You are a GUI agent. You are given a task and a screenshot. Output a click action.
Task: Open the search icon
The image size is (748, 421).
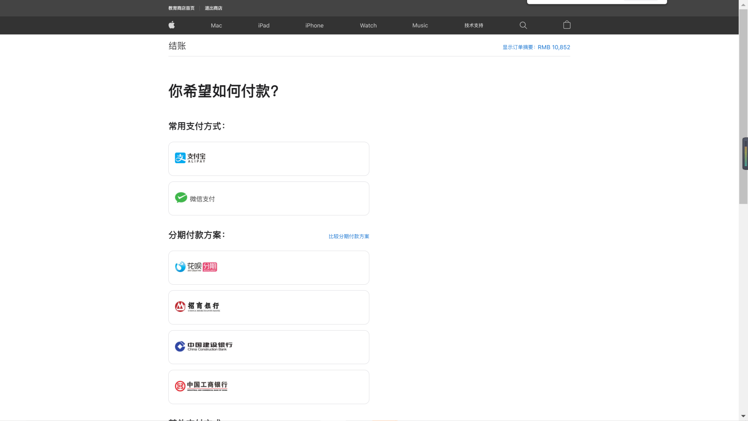[x=523, y=25]
